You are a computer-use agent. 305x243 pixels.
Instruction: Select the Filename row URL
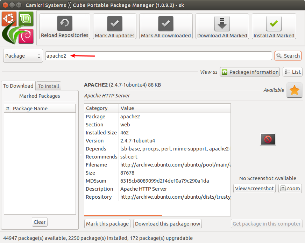point(175,165)
